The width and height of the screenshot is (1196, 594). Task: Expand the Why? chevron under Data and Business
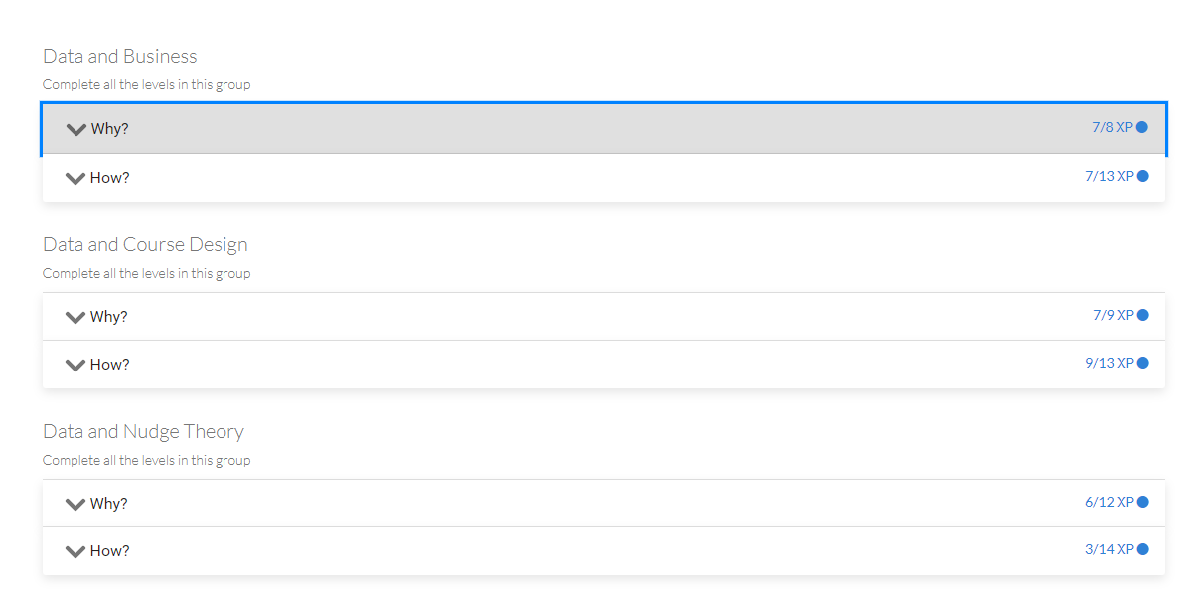pyautogui.click(x=76, y=129)
